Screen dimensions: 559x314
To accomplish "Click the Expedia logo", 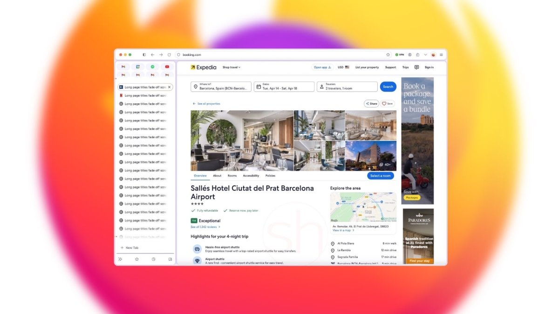I will pos(203,67).
